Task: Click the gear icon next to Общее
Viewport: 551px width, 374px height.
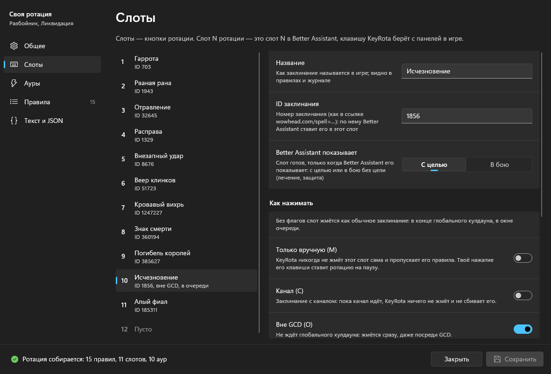Action: tap(14, 46)
